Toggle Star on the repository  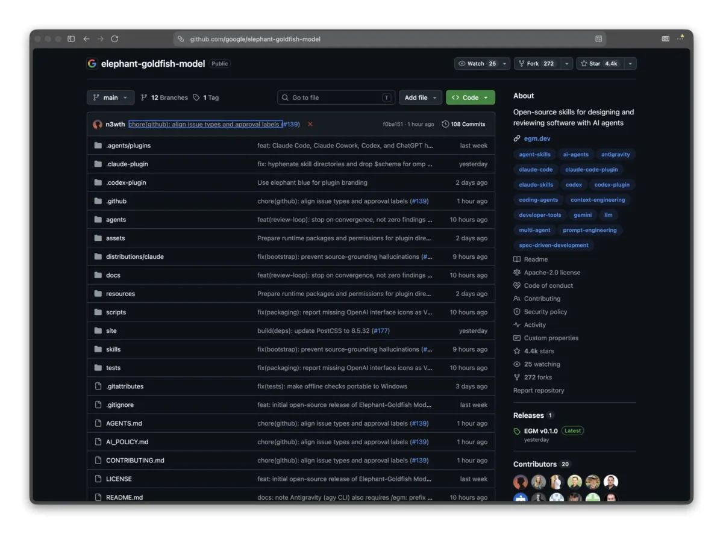599,63
